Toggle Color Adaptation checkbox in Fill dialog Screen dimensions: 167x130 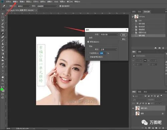pos(88,42)
